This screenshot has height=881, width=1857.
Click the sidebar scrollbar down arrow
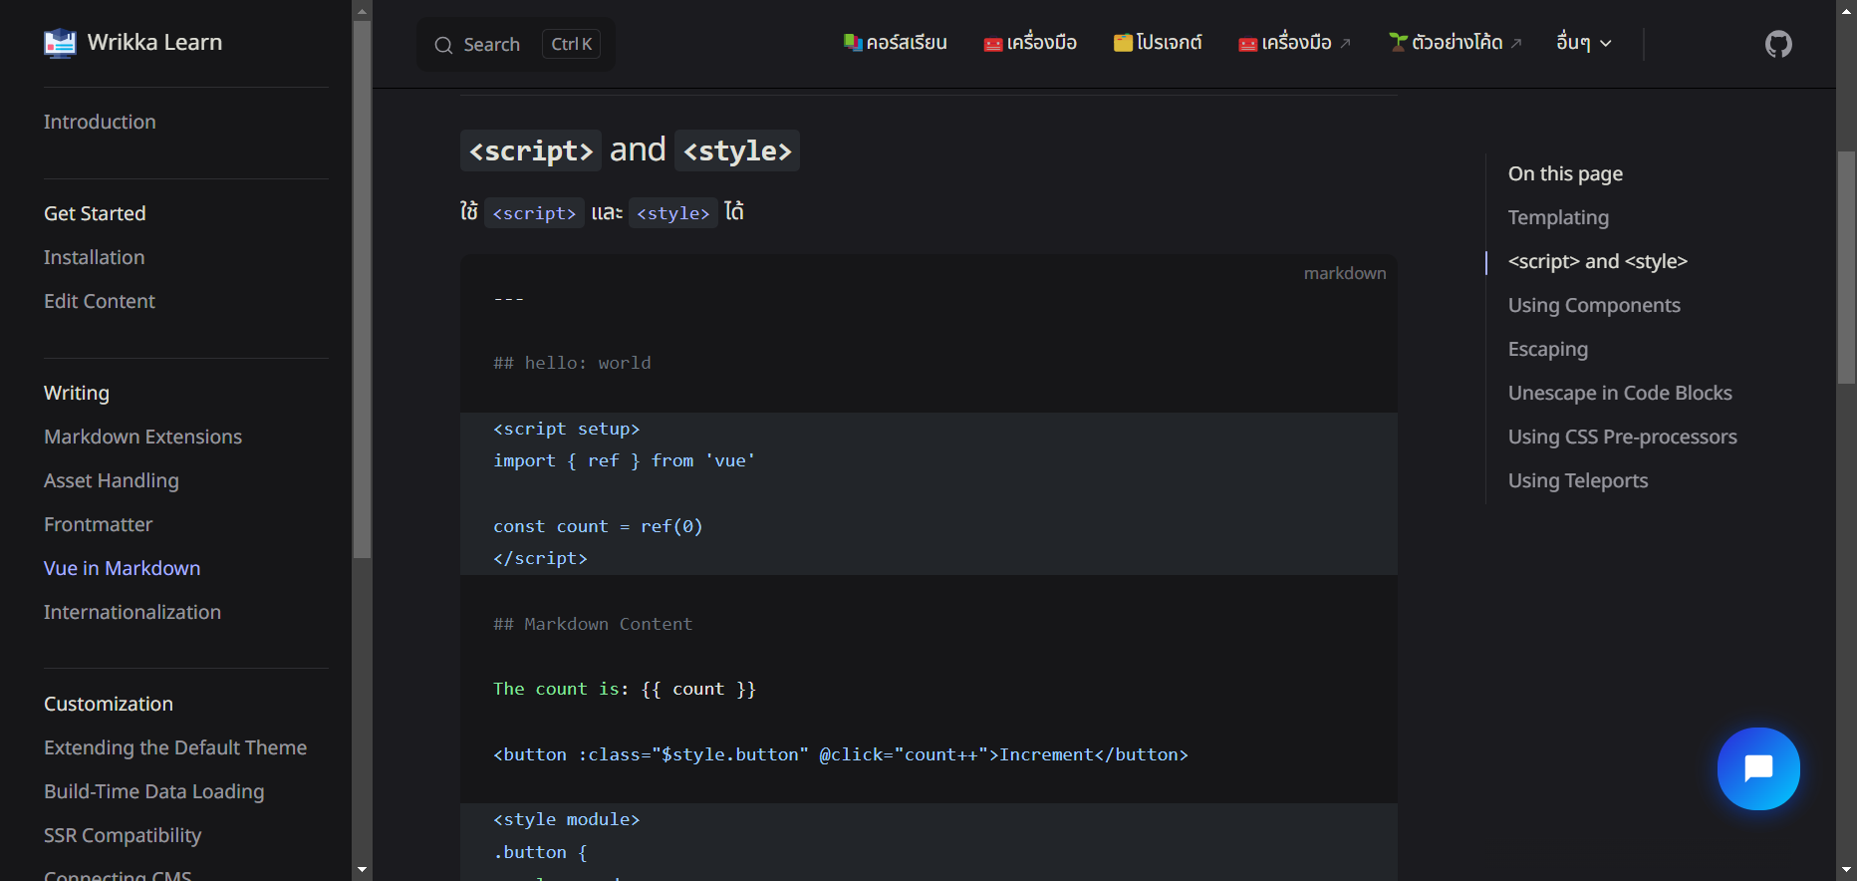(x=362, y=870)
